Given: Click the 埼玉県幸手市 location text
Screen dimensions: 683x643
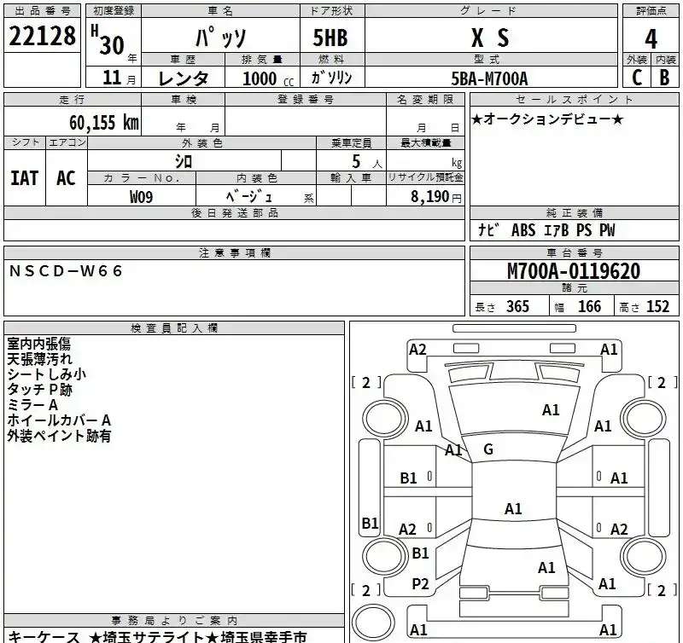Looking at the screenshot, I should (264, 637).
